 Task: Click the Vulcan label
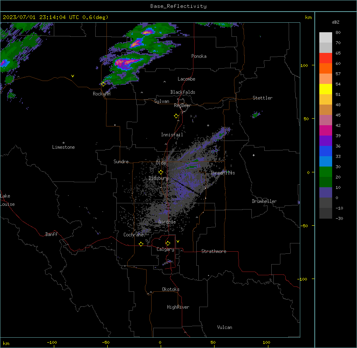pyautogui.click(x=224, y=327)
